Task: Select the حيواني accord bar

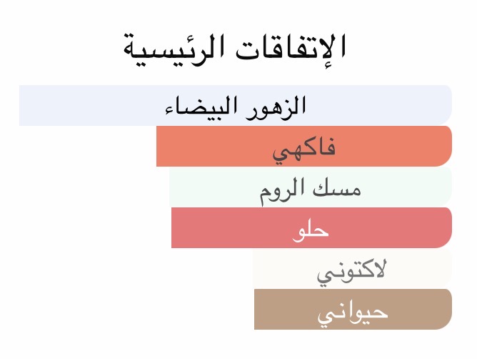Action: click(353, 310)
